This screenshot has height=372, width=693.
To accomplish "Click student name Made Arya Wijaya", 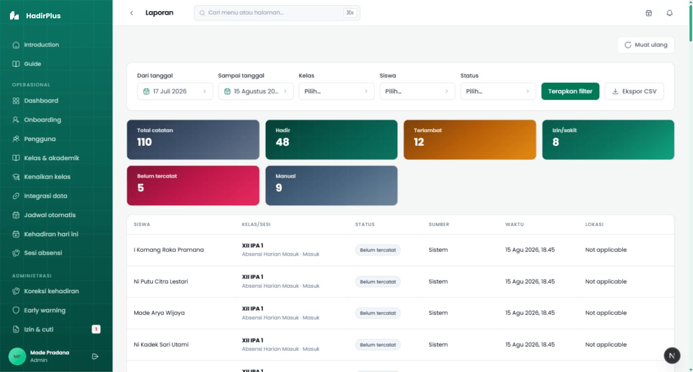I will click(x=159, y=313).
